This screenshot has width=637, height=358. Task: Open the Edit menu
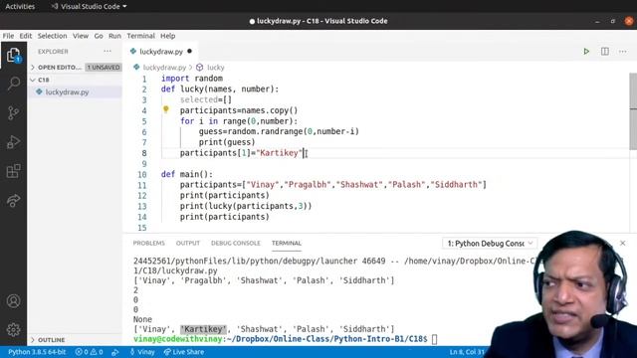point(26,36)
